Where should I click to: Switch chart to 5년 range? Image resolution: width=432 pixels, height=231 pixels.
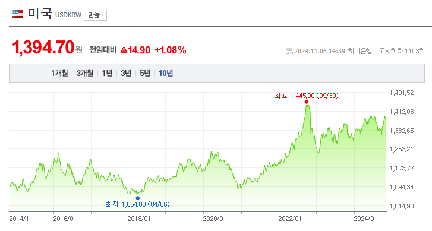tap(145, 73)
